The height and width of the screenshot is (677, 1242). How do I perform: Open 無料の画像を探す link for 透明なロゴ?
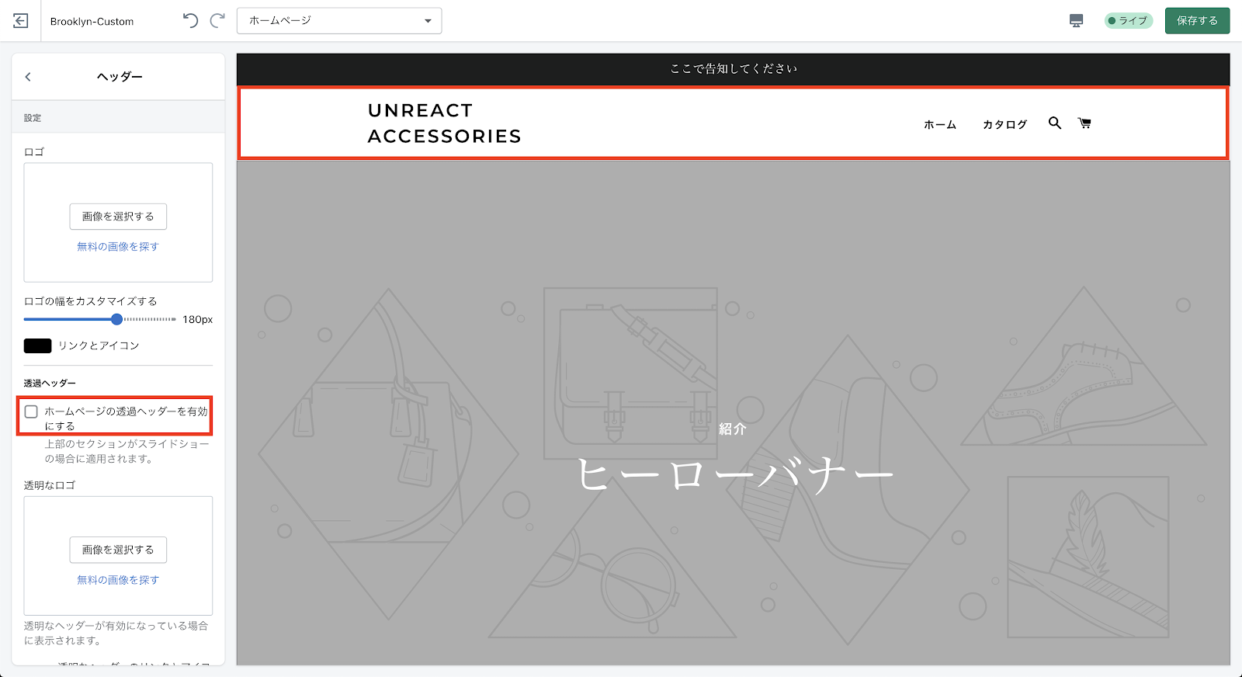pos(118,580)
